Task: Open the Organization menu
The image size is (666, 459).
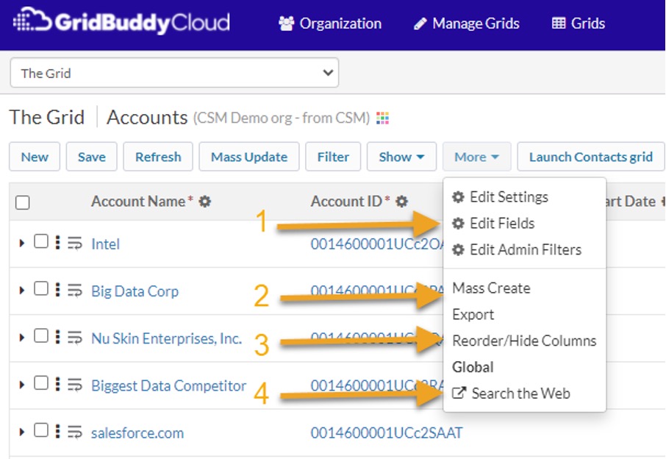Action: (x=330, y=24)
